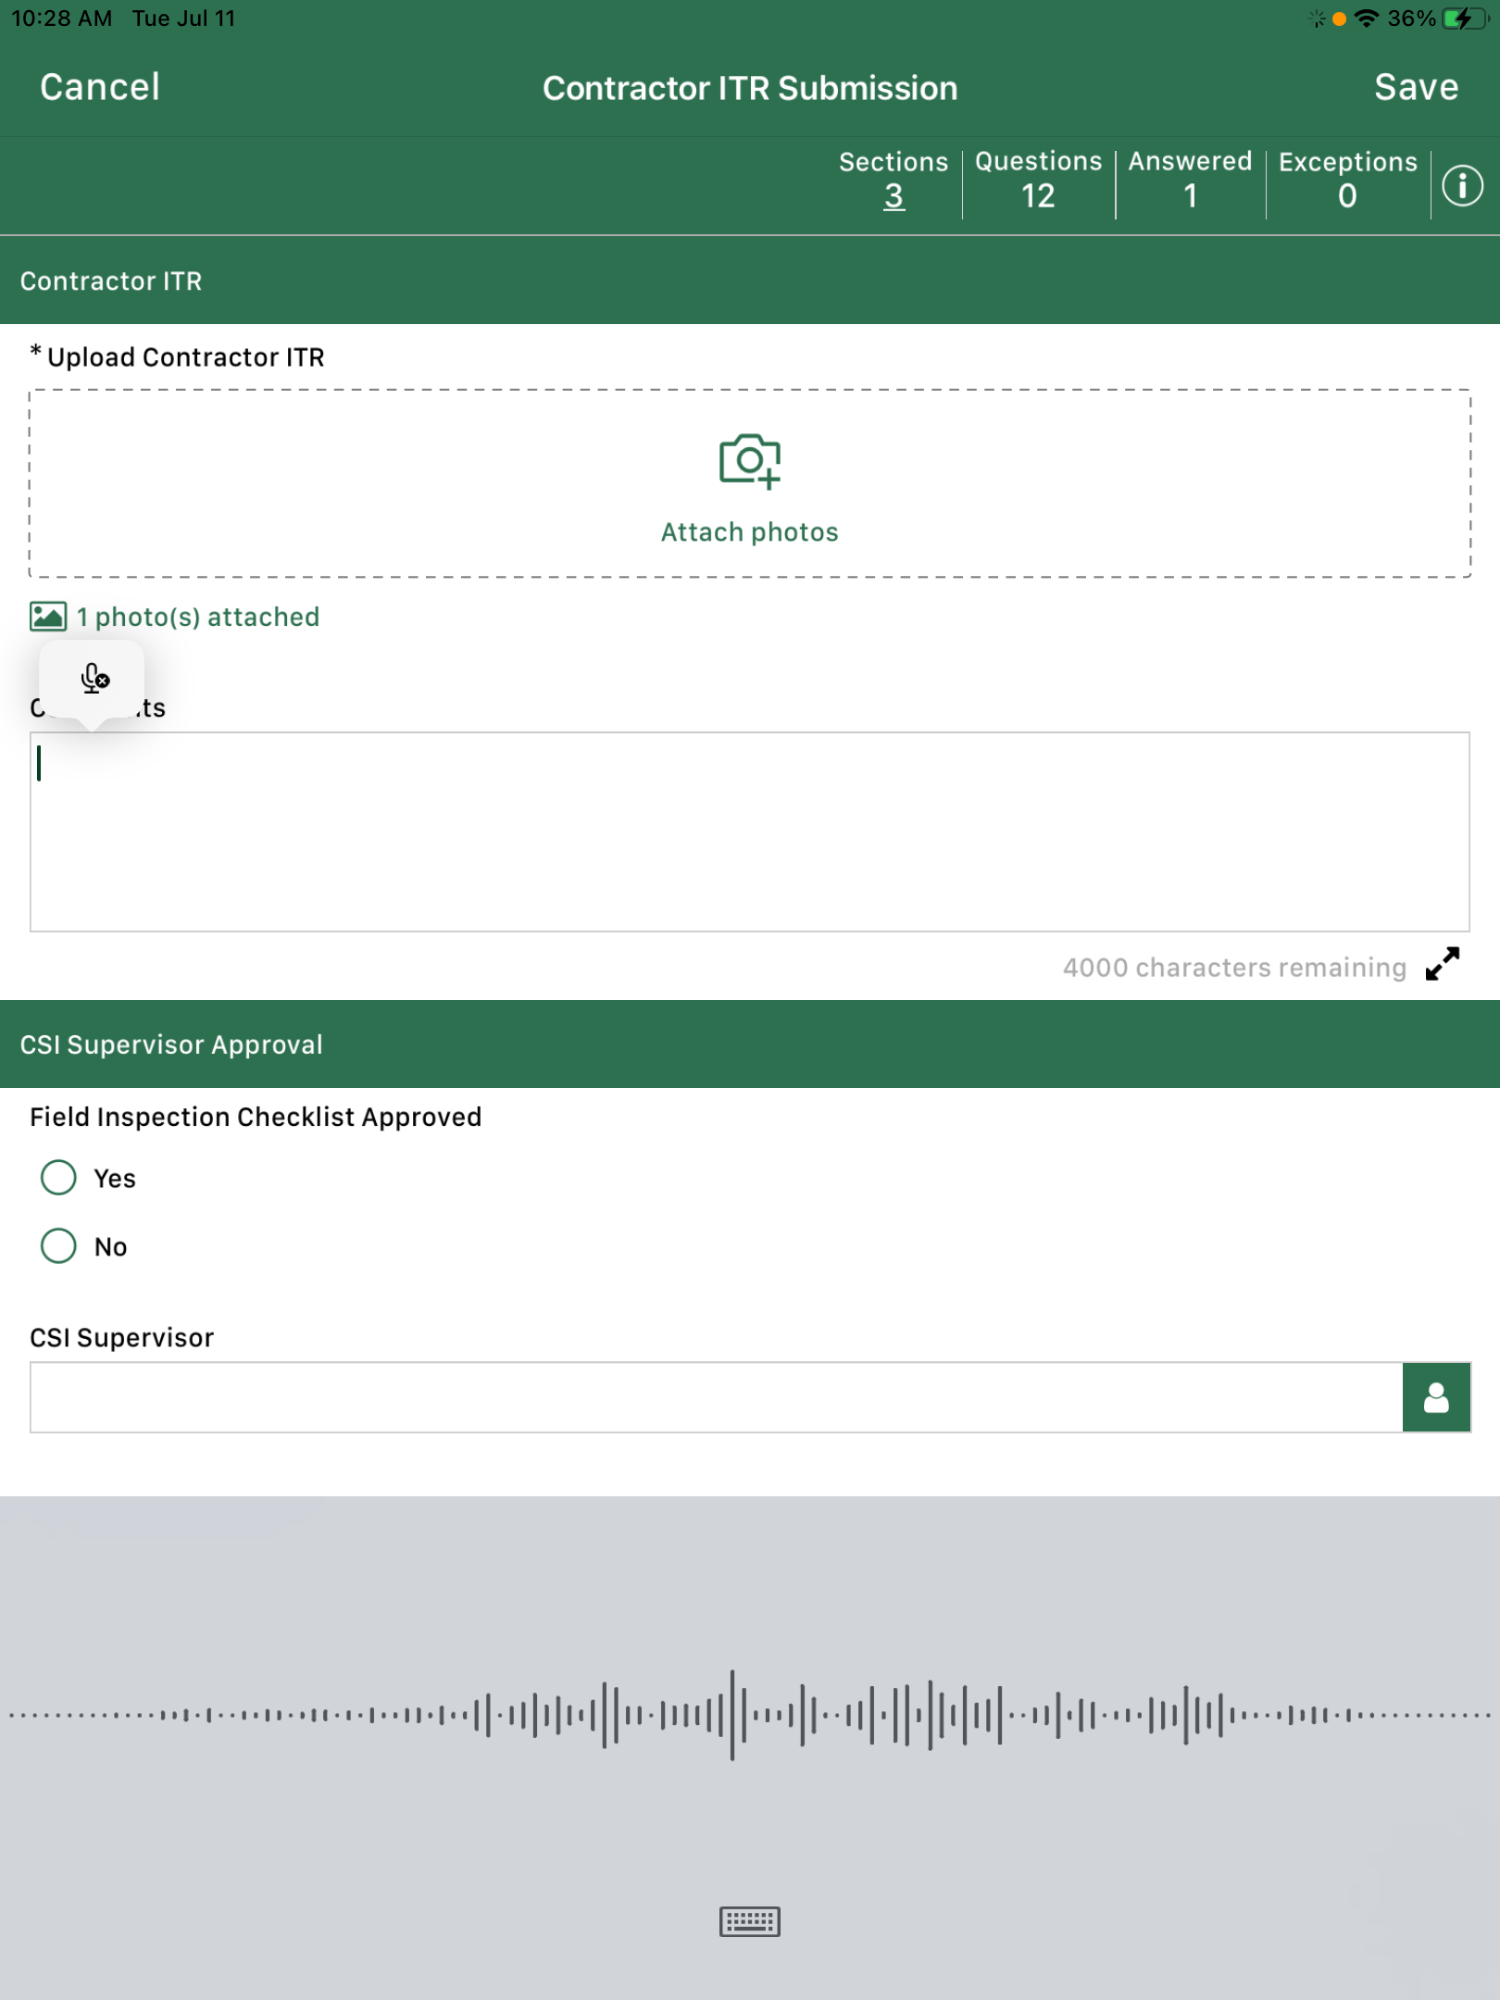
Task: Tap the Exceptions 0 counter
Action: [1348, 179]
